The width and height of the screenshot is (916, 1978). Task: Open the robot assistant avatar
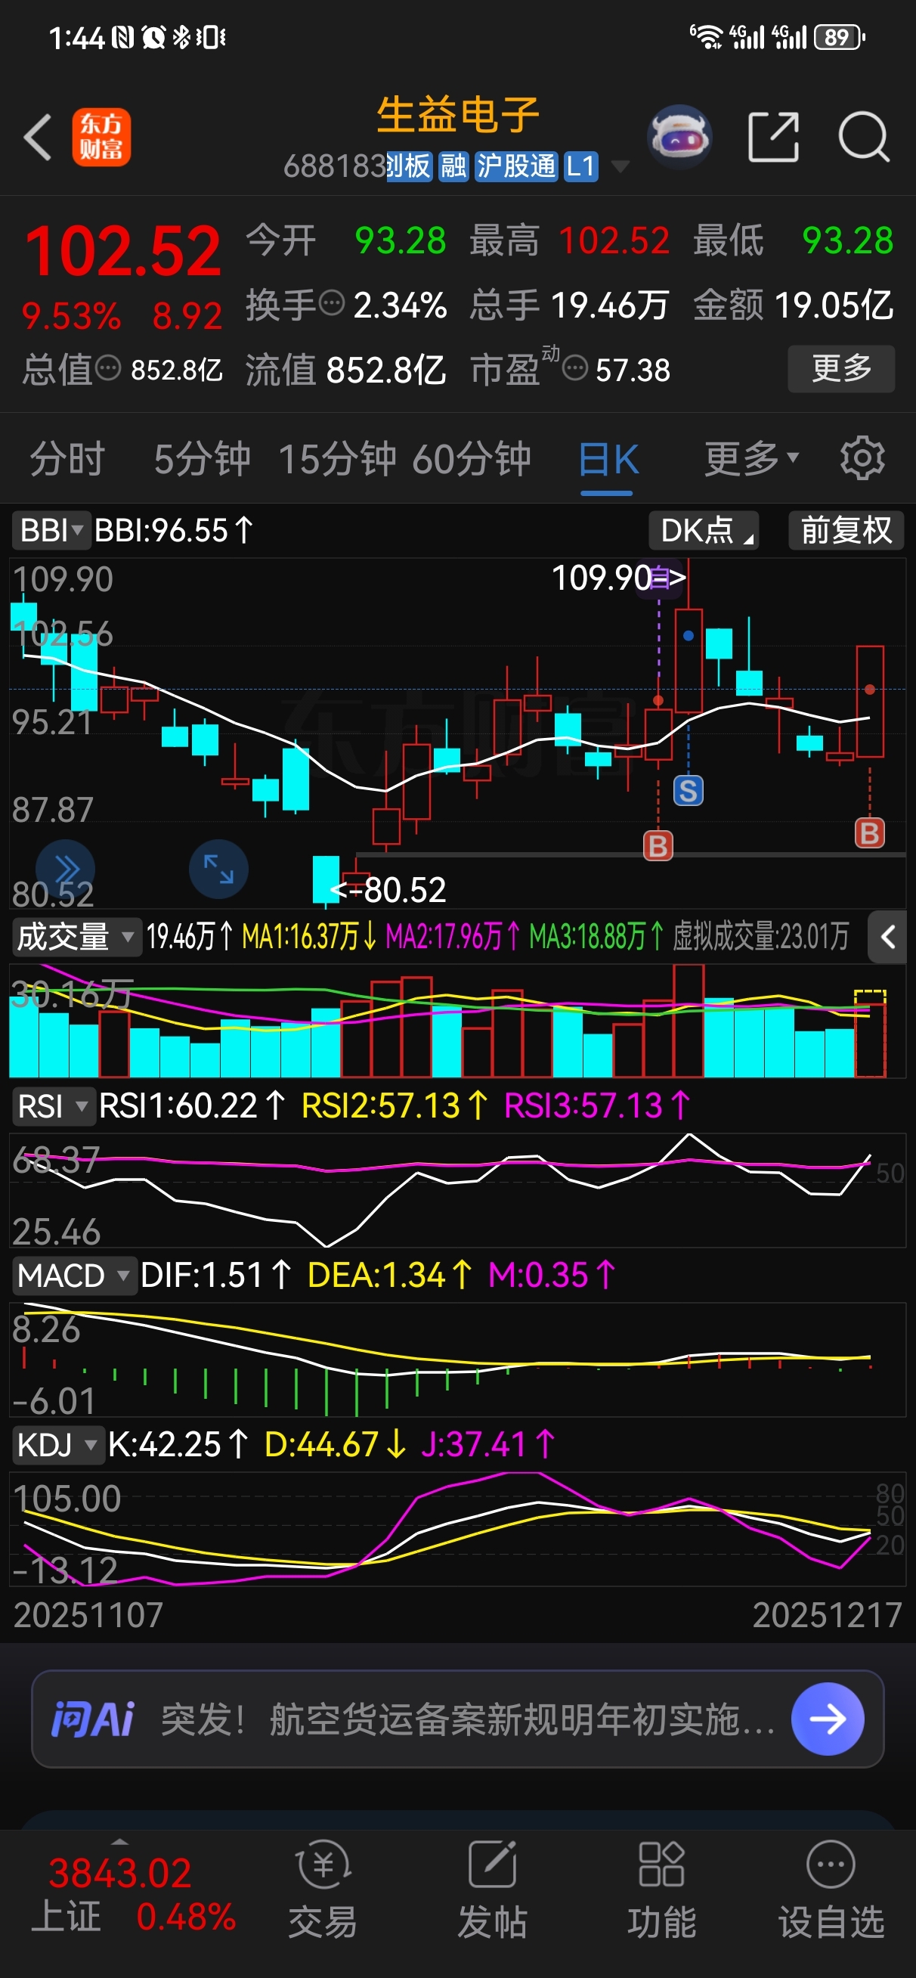click(679, 138)
